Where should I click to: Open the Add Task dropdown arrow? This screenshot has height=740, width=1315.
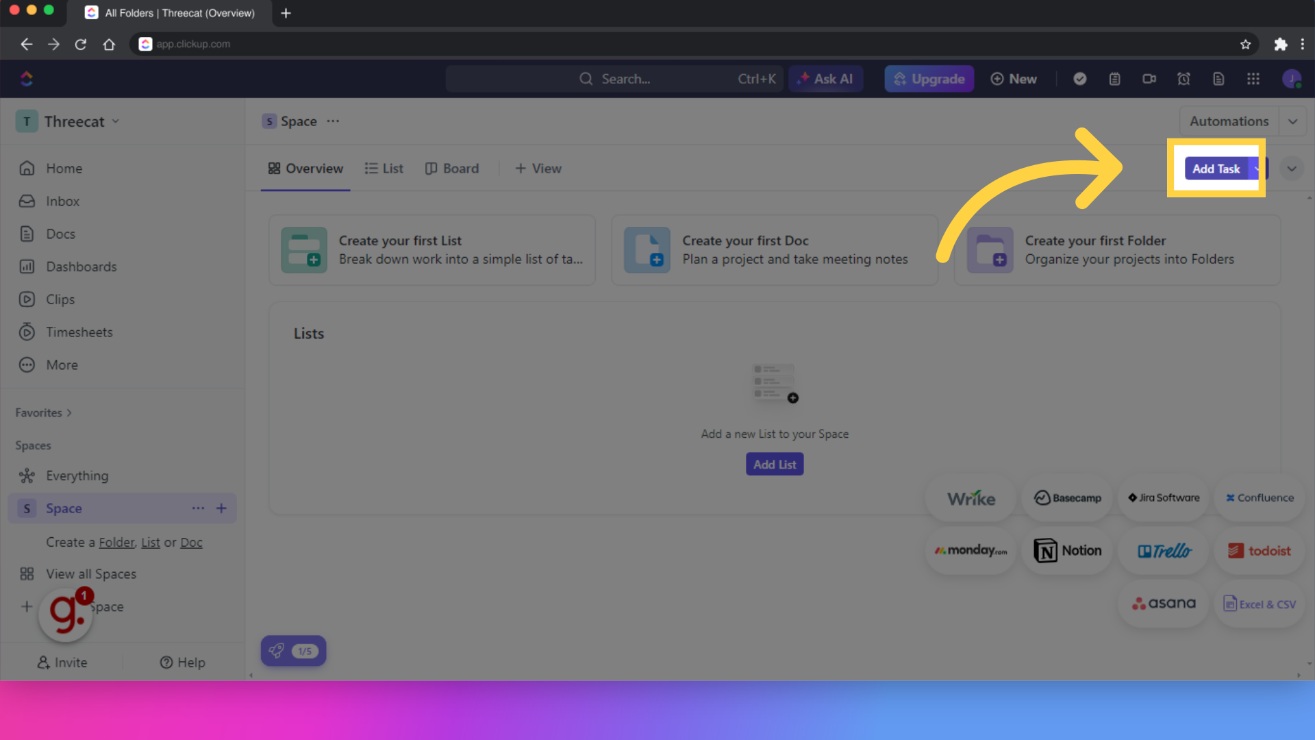(x=1258, y=169)
